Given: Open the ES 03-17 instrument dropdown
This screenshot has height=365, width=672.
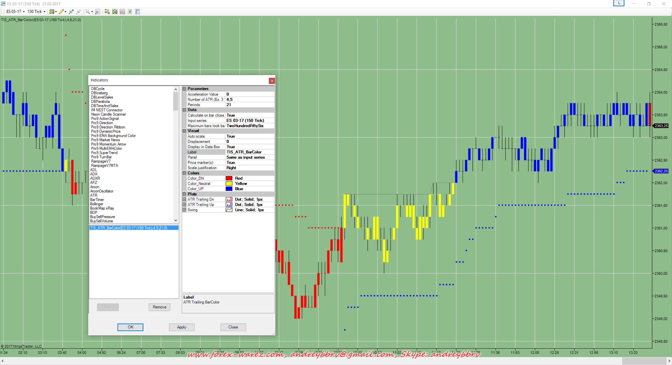Looking at the screenshot, I should coord(15,12).
